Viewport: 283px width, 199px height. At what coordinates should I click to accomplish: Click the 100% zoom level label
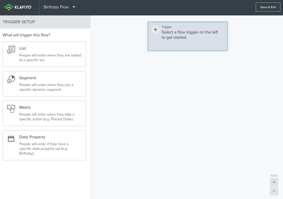[274, 176]
